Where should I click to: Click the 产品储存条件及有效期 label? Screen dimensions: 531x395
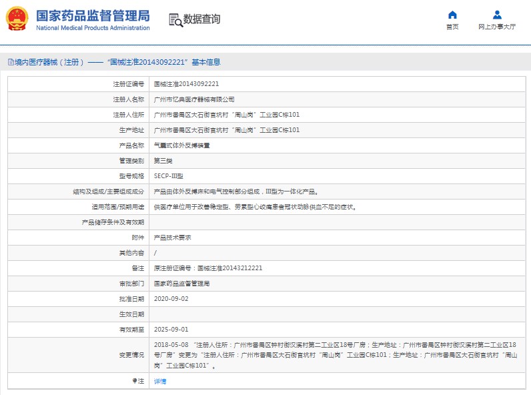pyautogui.click(x=113, y=223)
